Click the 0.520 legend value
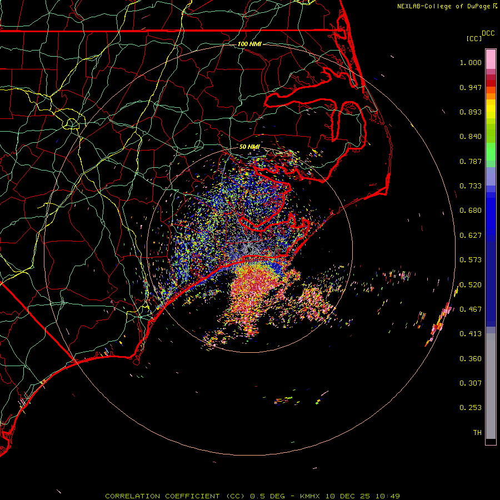Viewport: 500px width, 500px height. (471, 285)
